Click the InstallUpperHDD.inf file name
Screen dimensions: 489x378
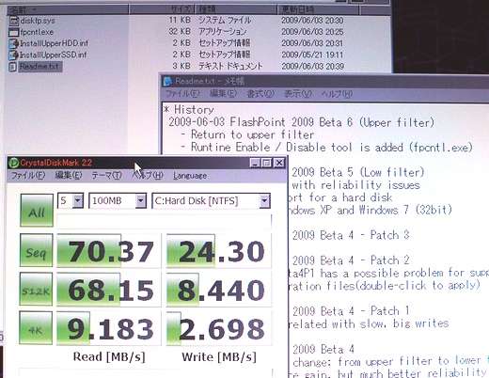pos(54,43)
